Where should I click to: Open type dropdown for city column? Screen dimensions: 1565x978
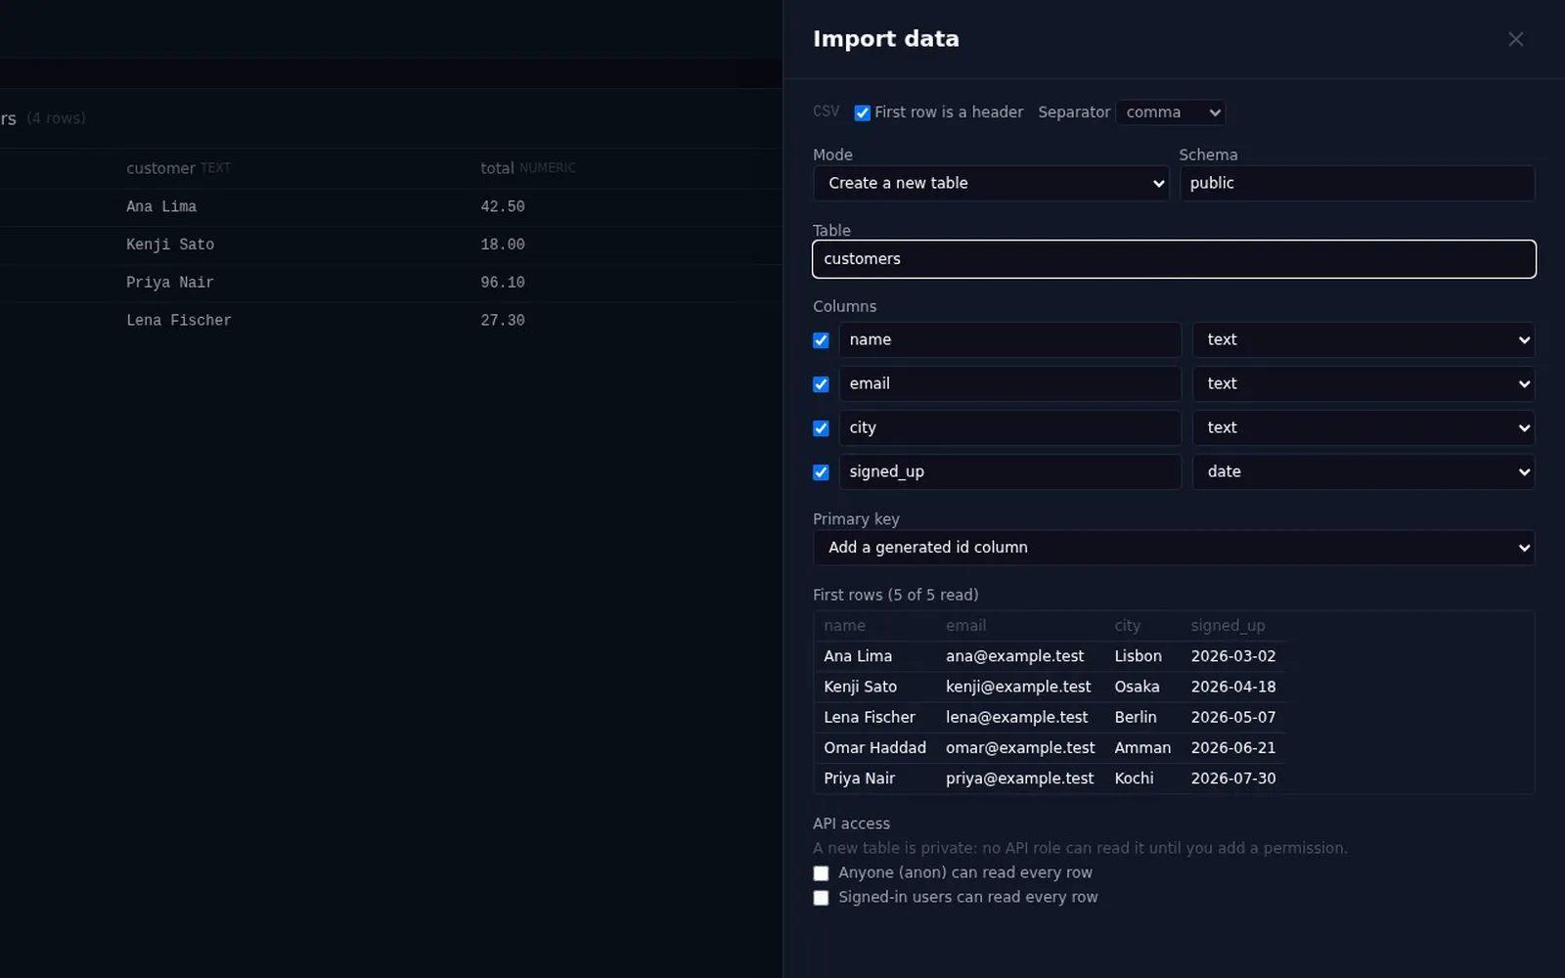tap(1364, 427)
